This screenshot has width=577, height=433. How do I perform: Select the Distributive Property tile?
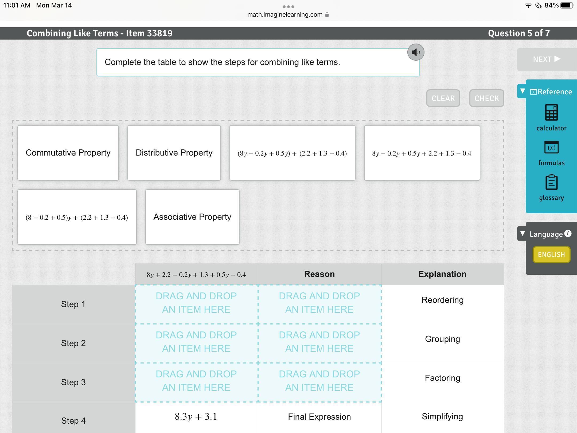click(x=174, y=153)
